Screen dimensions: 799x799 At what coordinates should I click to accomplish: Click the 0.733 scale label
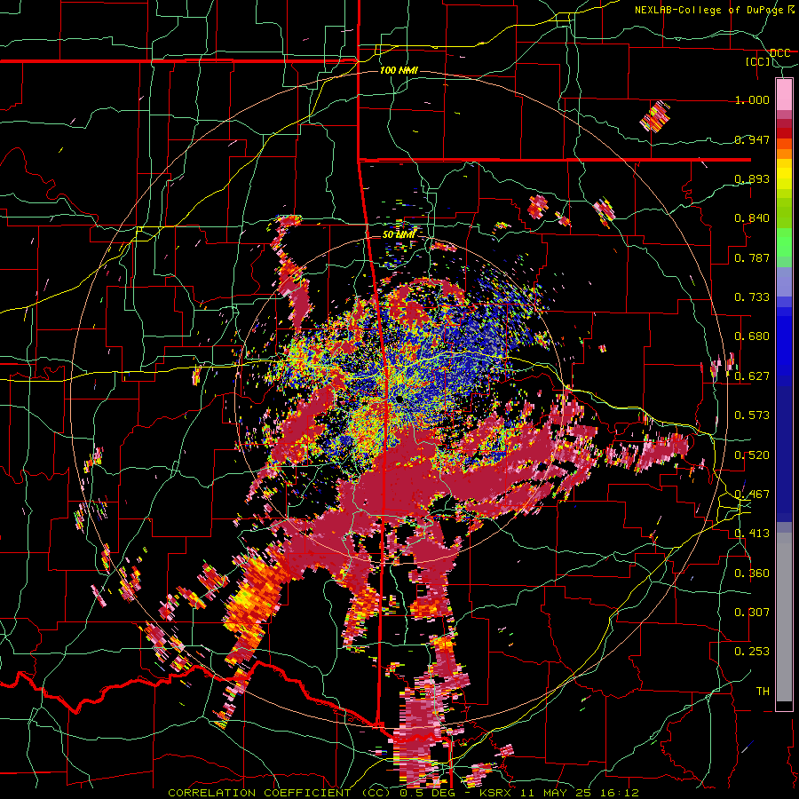pyautogui.click(x=752, y=297)
